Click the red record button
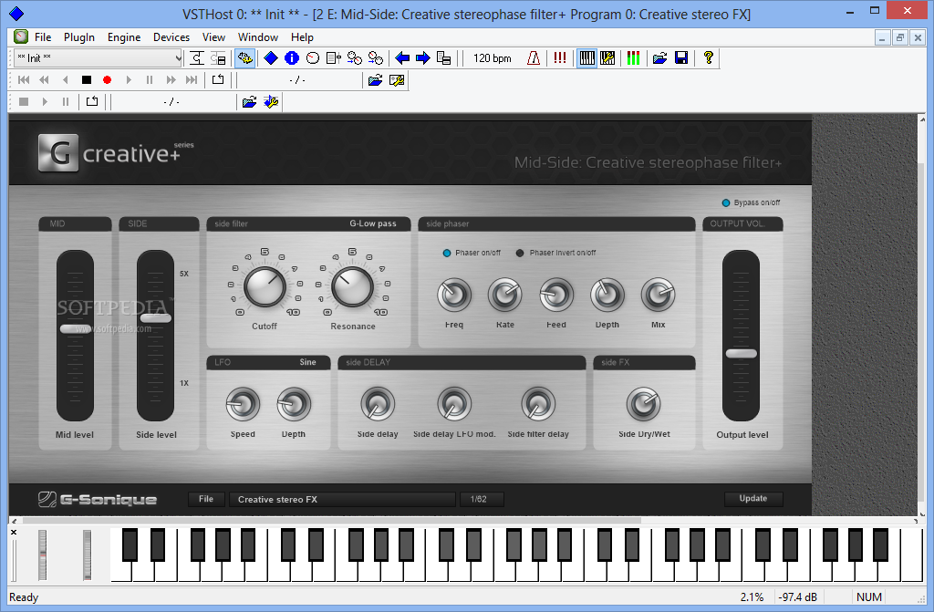934x612 pixels. coord(108,80)
